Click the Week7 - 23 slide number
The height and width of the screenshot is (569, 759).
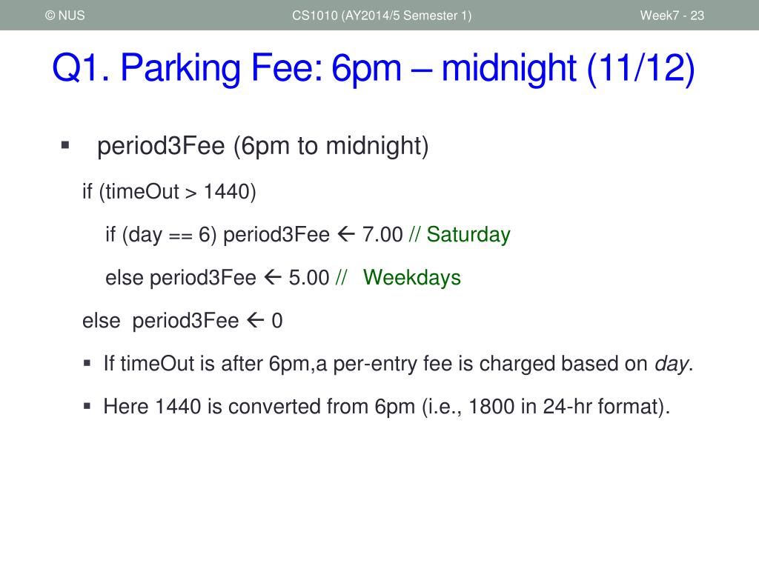click(x=672, y=16)
